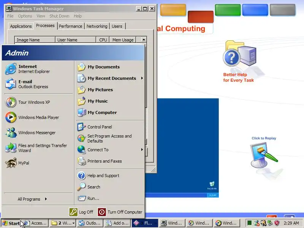Screen dimensions: 304x228
Task: Expand My Recent Documents submenu
Action: pos(110,78)
